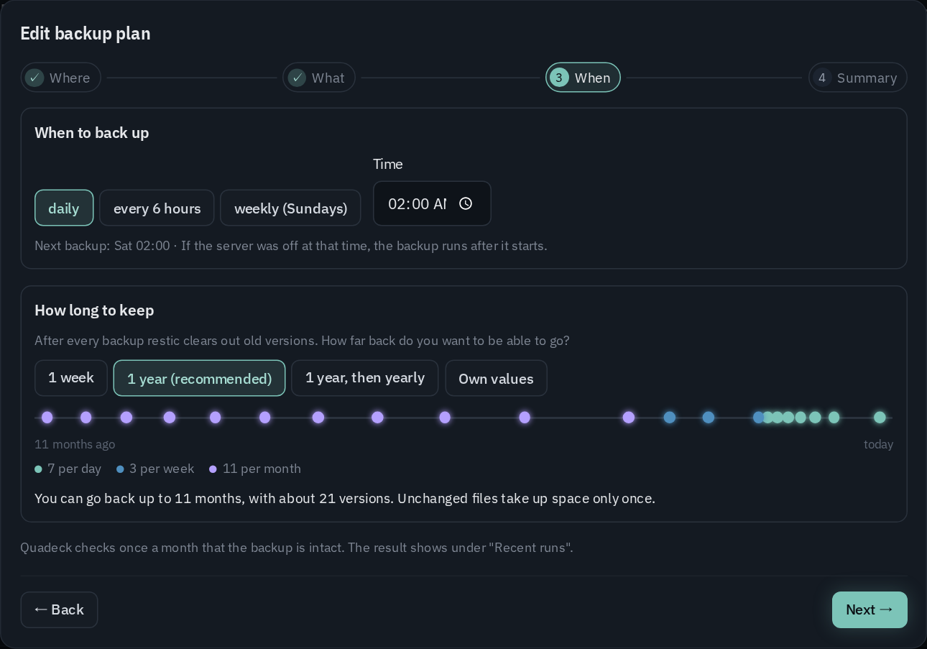Open the time picker clock icon
This screenshot has width=927, height=649.
(x=466, y=203)
